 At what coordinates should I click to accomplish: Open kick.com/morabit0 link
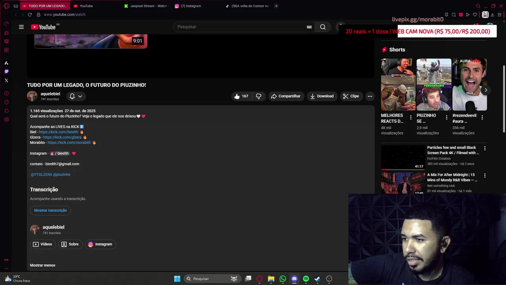[x=69, y=142]
